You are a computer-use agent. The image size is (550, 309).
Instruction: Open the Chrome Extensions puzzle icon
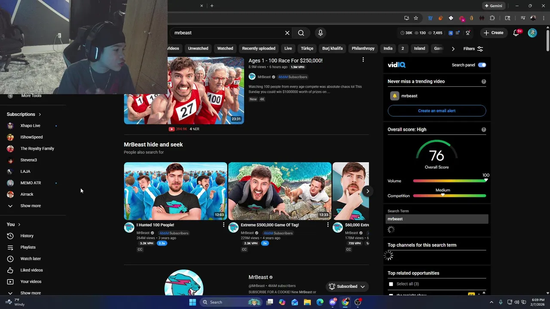[492, 18]
